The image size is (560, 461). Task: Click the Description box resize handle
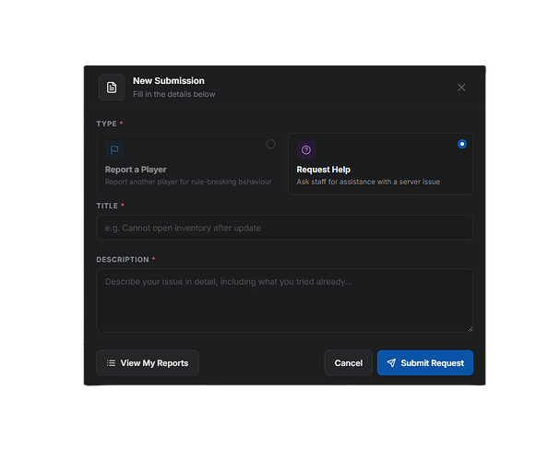pyautogui.click(x=470, y=329)
